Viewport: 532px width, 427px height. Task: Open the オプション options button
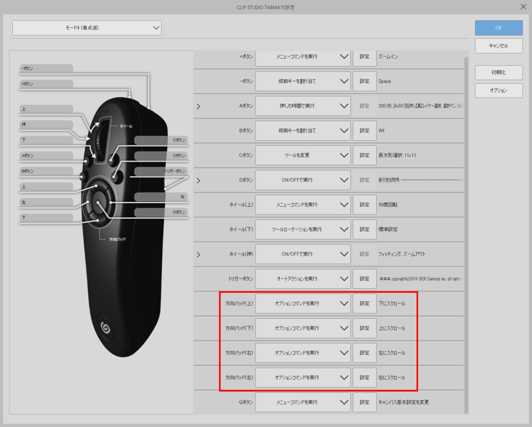click(498, 90)
